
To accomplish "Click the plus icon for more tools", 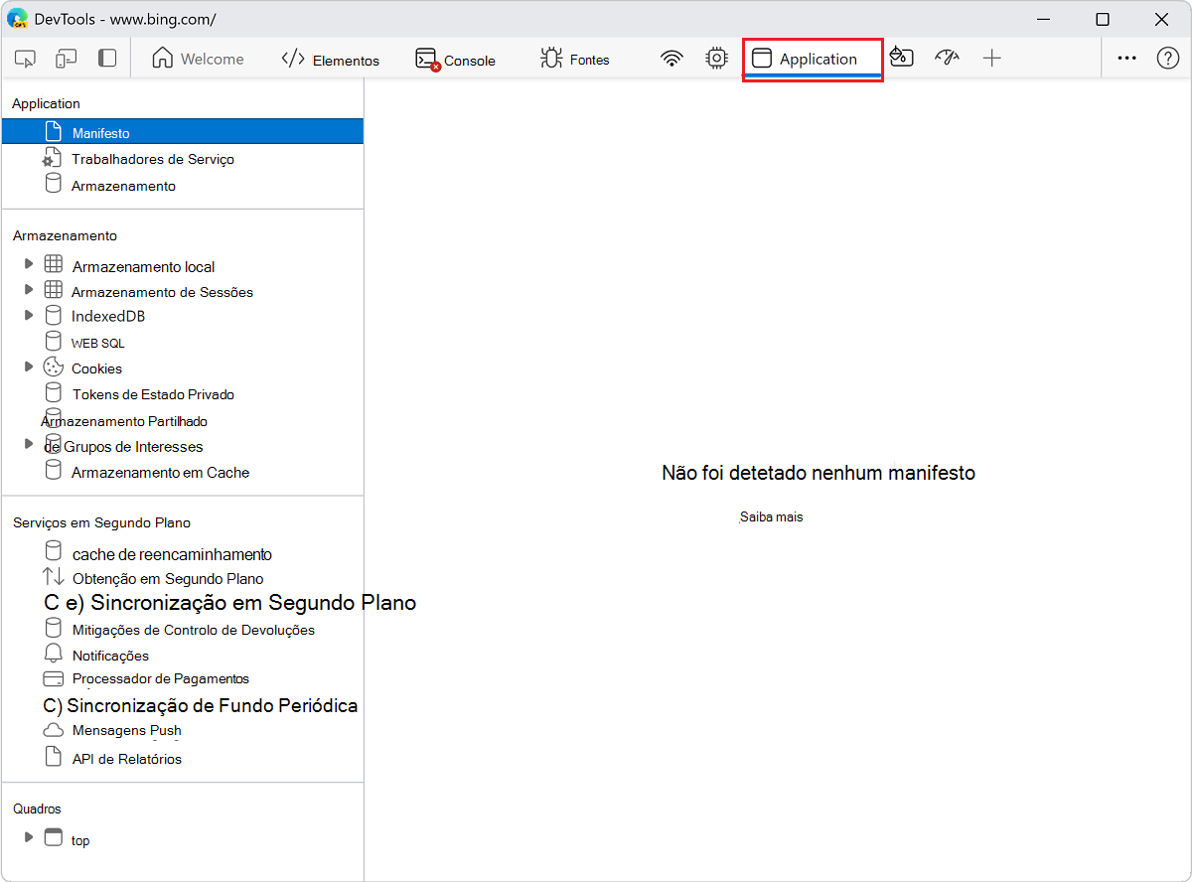I will click(991, 58).
